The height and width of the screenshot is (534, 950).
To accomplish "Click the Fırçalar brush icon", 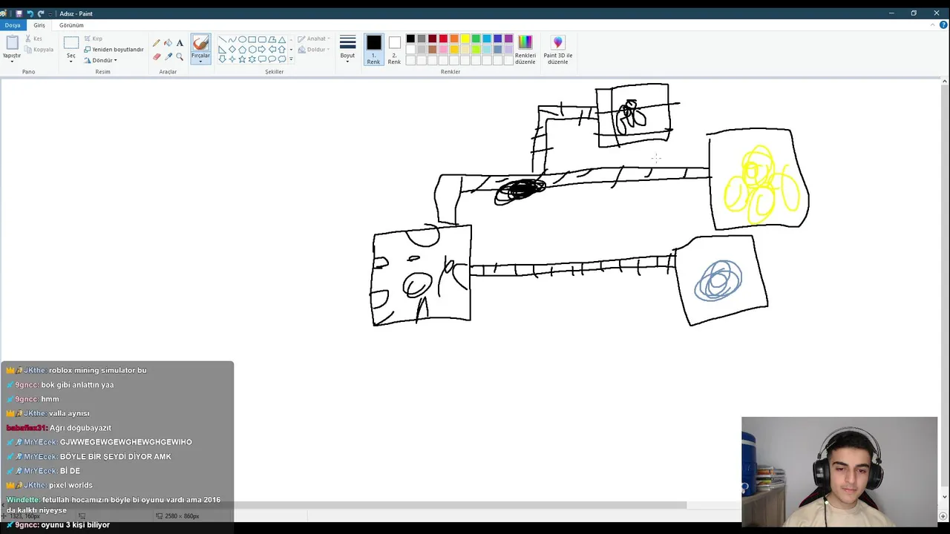I will [200, 43].
